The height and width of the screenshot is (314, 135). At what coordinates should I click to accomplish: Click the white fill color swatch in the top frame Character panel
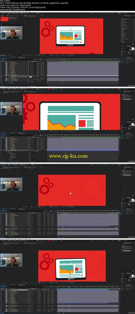point(133,48)
